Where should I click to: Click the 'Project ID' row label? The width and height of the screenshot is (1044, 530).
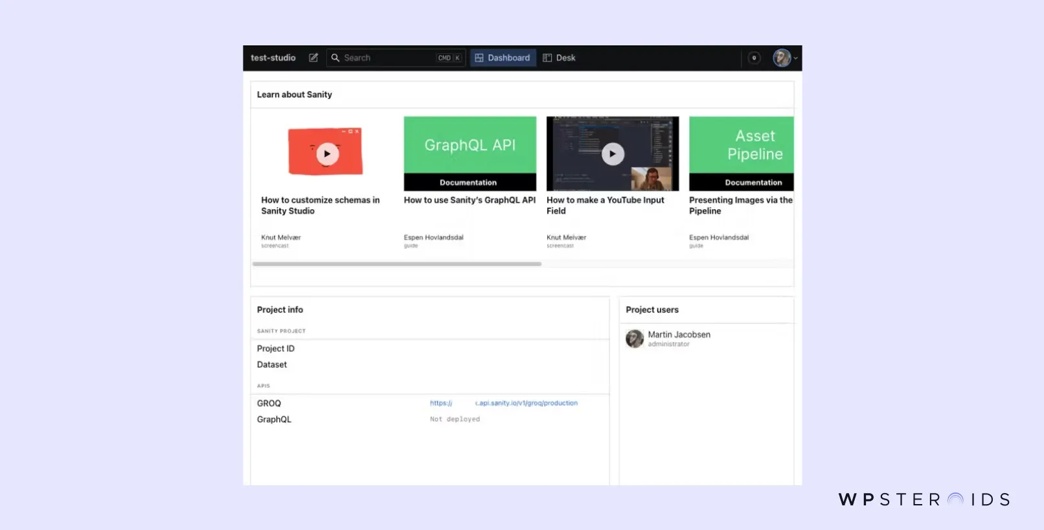pos(276,349)
